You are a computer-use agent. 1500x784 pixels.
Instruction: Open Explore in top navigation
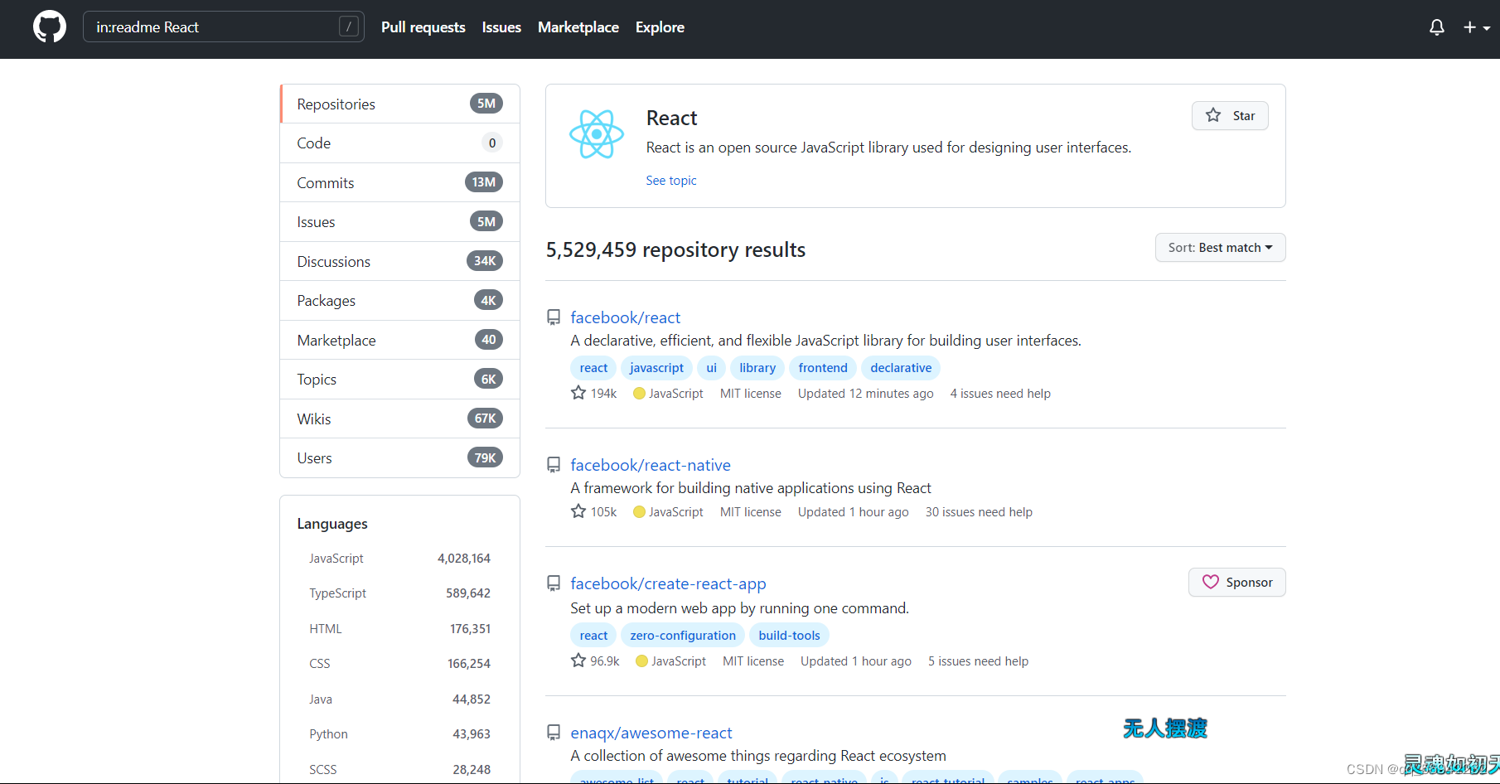(660, 27)
